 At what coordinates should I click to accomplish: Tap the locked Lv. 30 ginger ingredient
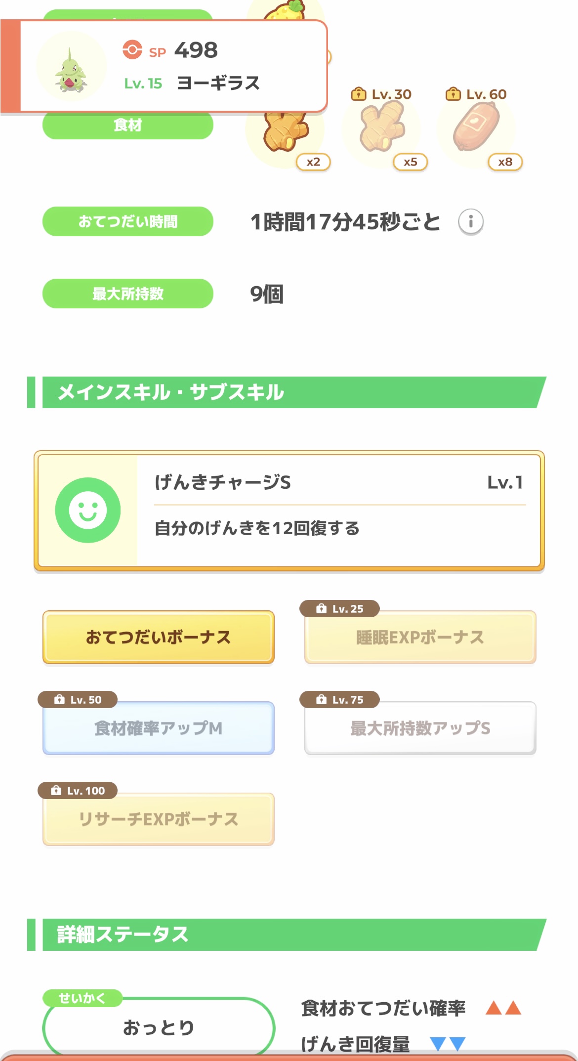tap(381, 128)
